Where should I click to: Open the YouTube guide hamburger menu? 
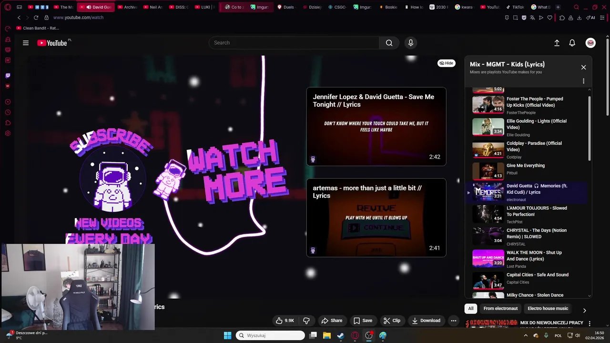coord(26,43)
